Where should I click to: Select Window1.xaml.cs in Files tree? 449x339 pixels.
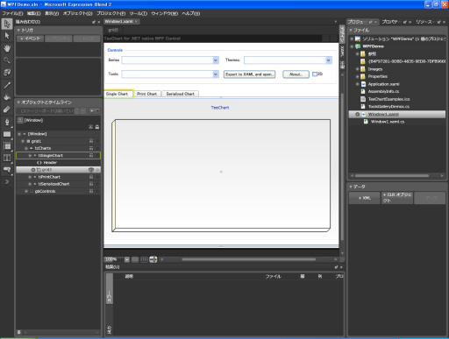pos(388,122)
